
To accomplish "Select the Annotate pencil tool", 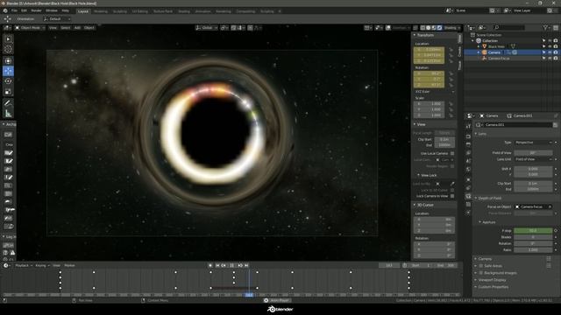I will point(8,103).
